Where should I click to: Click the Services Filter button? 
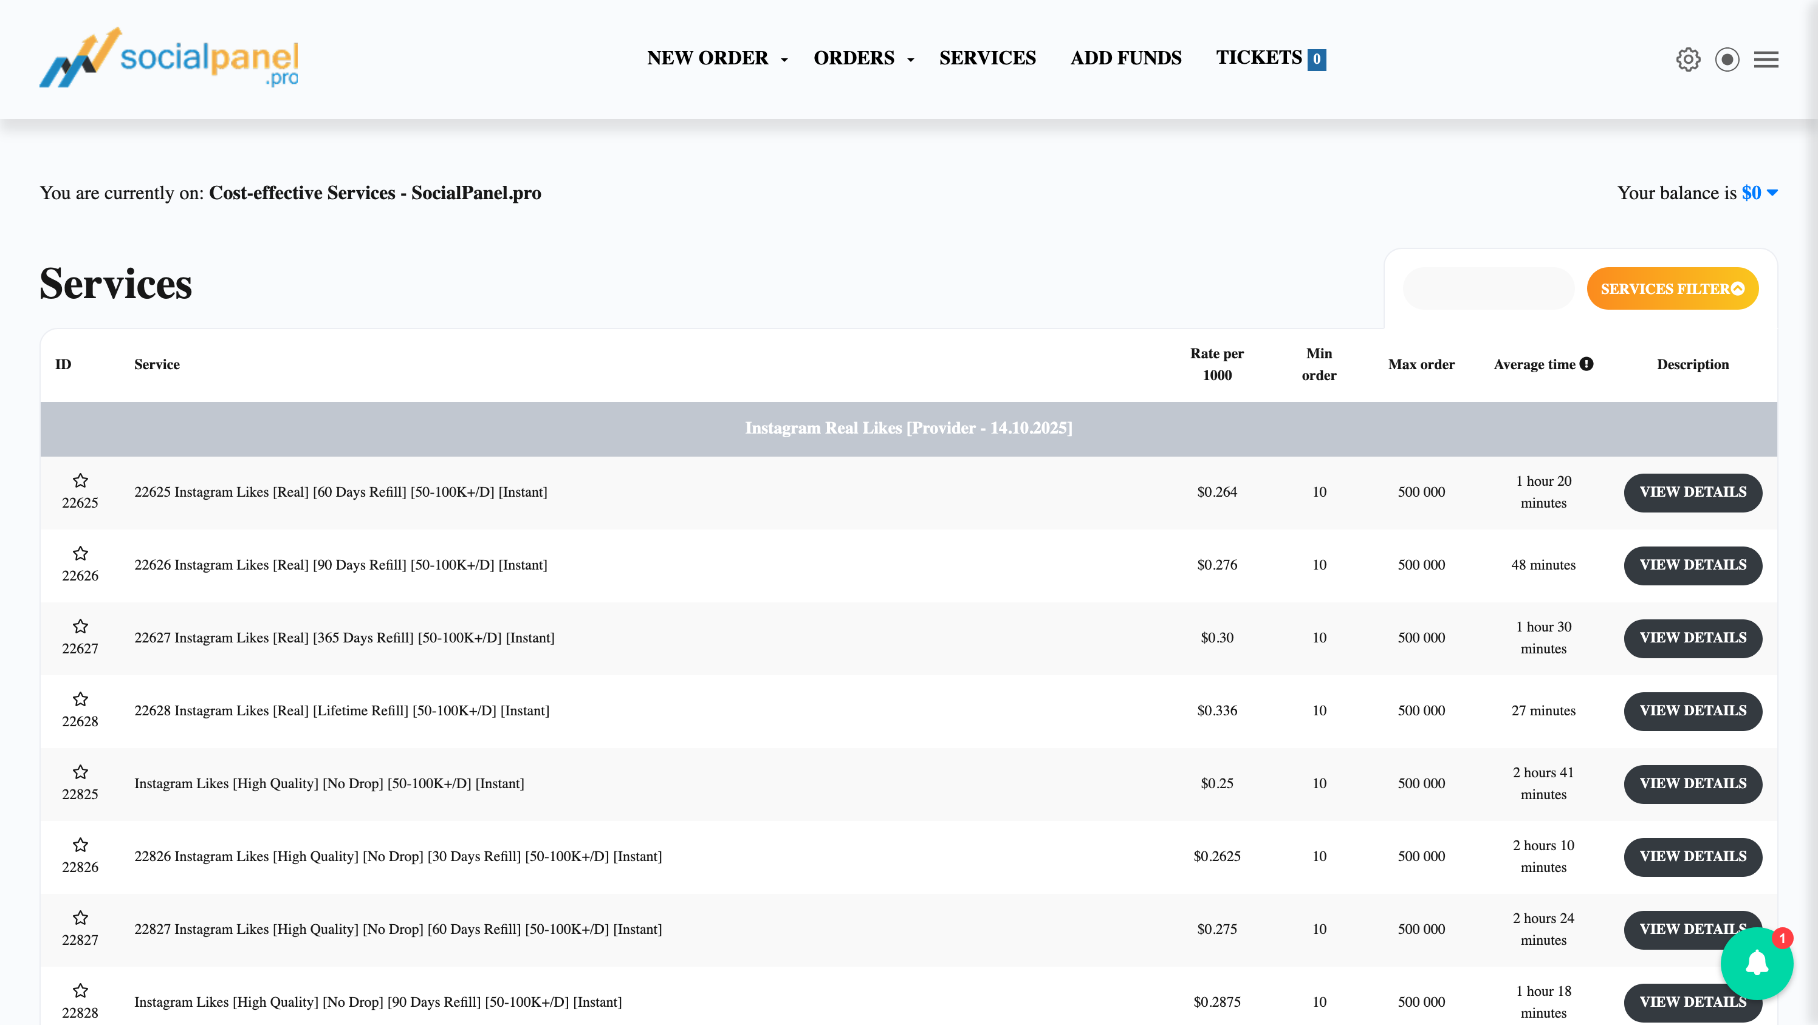pos(1672,288)
